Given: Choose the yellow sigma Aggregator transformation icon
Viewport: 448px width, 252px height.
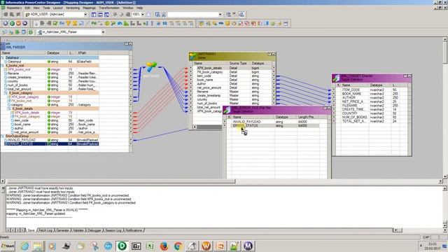Looking at the screenshot, I should (75, 23).
